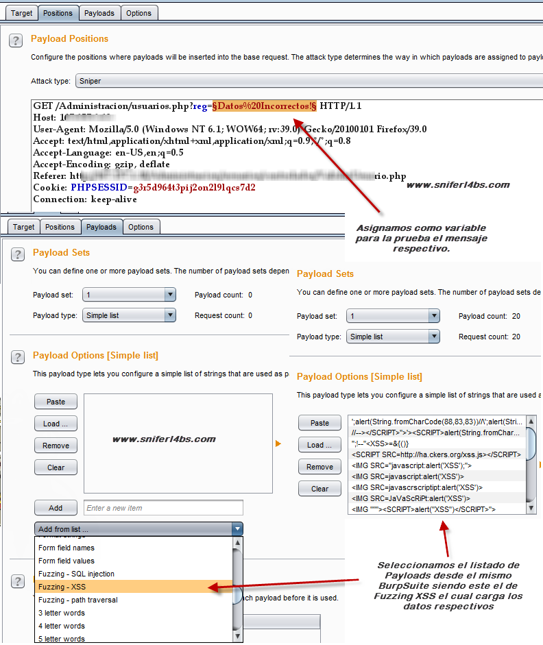The image size is (543, 645).
Task: Choose Fuzzing - XSS entry
Action: pyautogui.click(x=134, y=587)
